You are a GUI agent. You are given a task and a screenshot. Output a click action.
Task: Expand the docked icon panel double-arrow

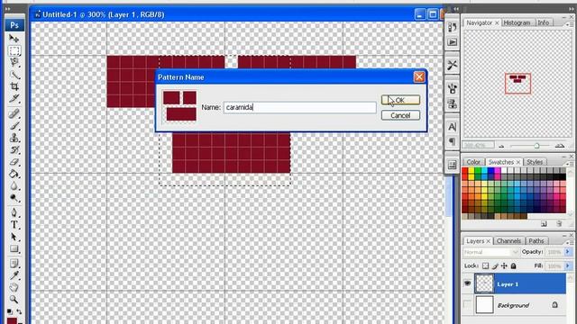click(x=456, y=9)
